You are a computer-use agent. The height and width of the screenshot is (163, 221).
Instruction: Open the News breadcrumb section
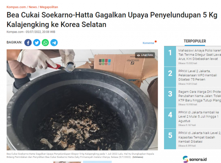pos(33,7)
